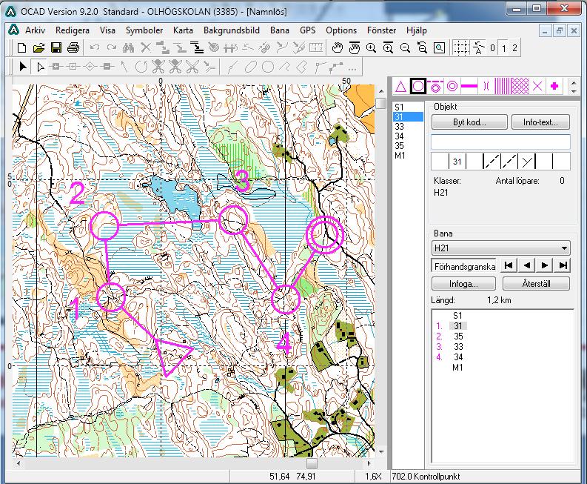Click the Byt kod... button
Viewport: 587px width, 484px height.
469,122
